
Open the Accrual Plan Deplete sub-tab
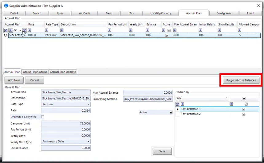point(63,72)
